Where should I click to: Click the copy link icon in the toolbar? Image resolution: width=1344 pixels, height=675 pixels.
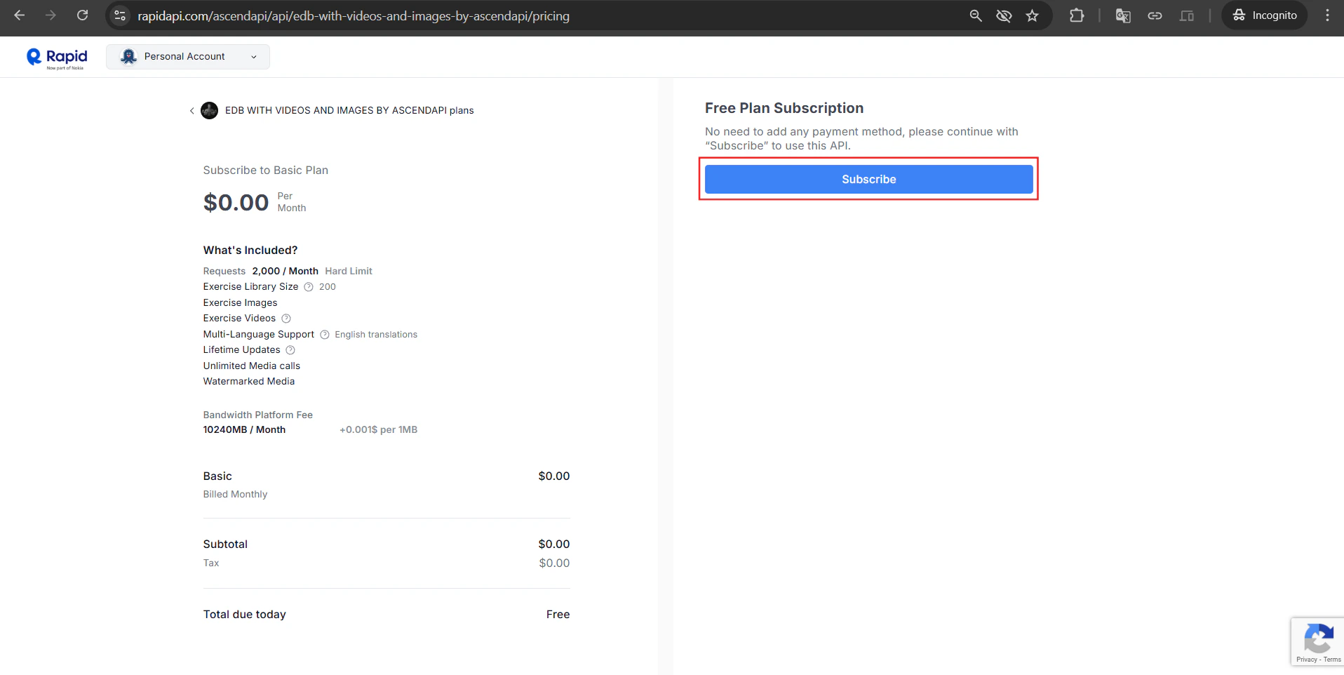coord(1155,15)
